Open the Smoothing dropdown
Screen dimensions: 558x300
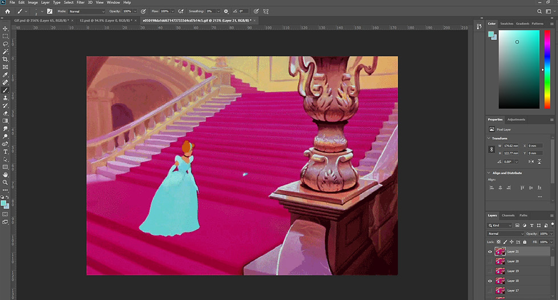[218, 11]
